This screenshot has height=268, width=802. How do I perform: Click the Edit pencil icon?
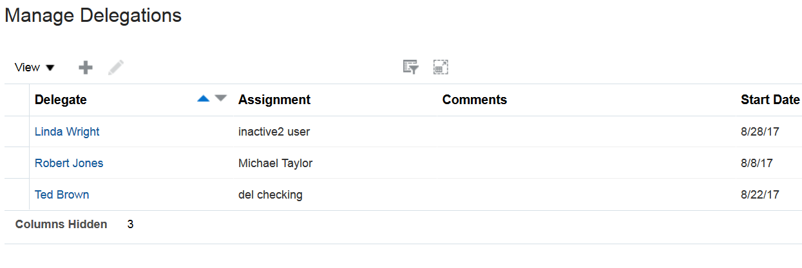click(x=116, y=67)
